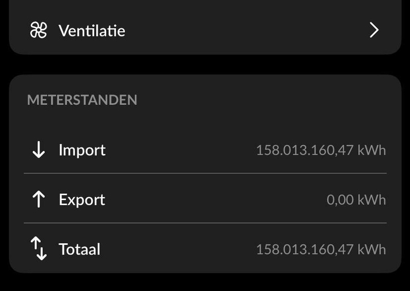The height and width of the screenshot is (291, 410).
Task: Click the Export up-arrow icon
Action: point(38,199)
